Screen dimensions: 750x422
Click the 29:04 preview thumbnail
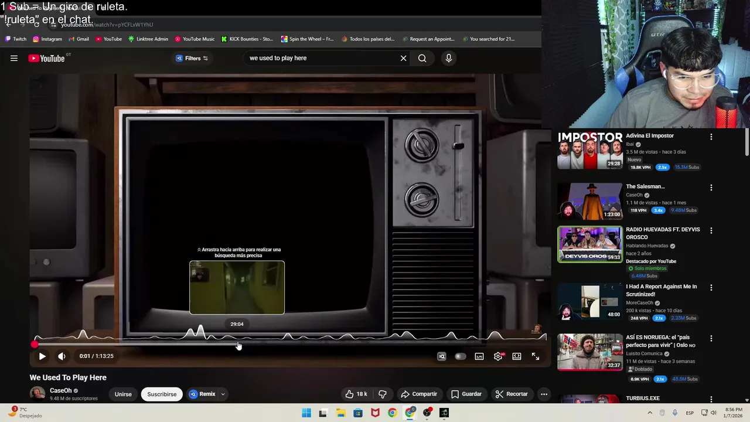237,287
